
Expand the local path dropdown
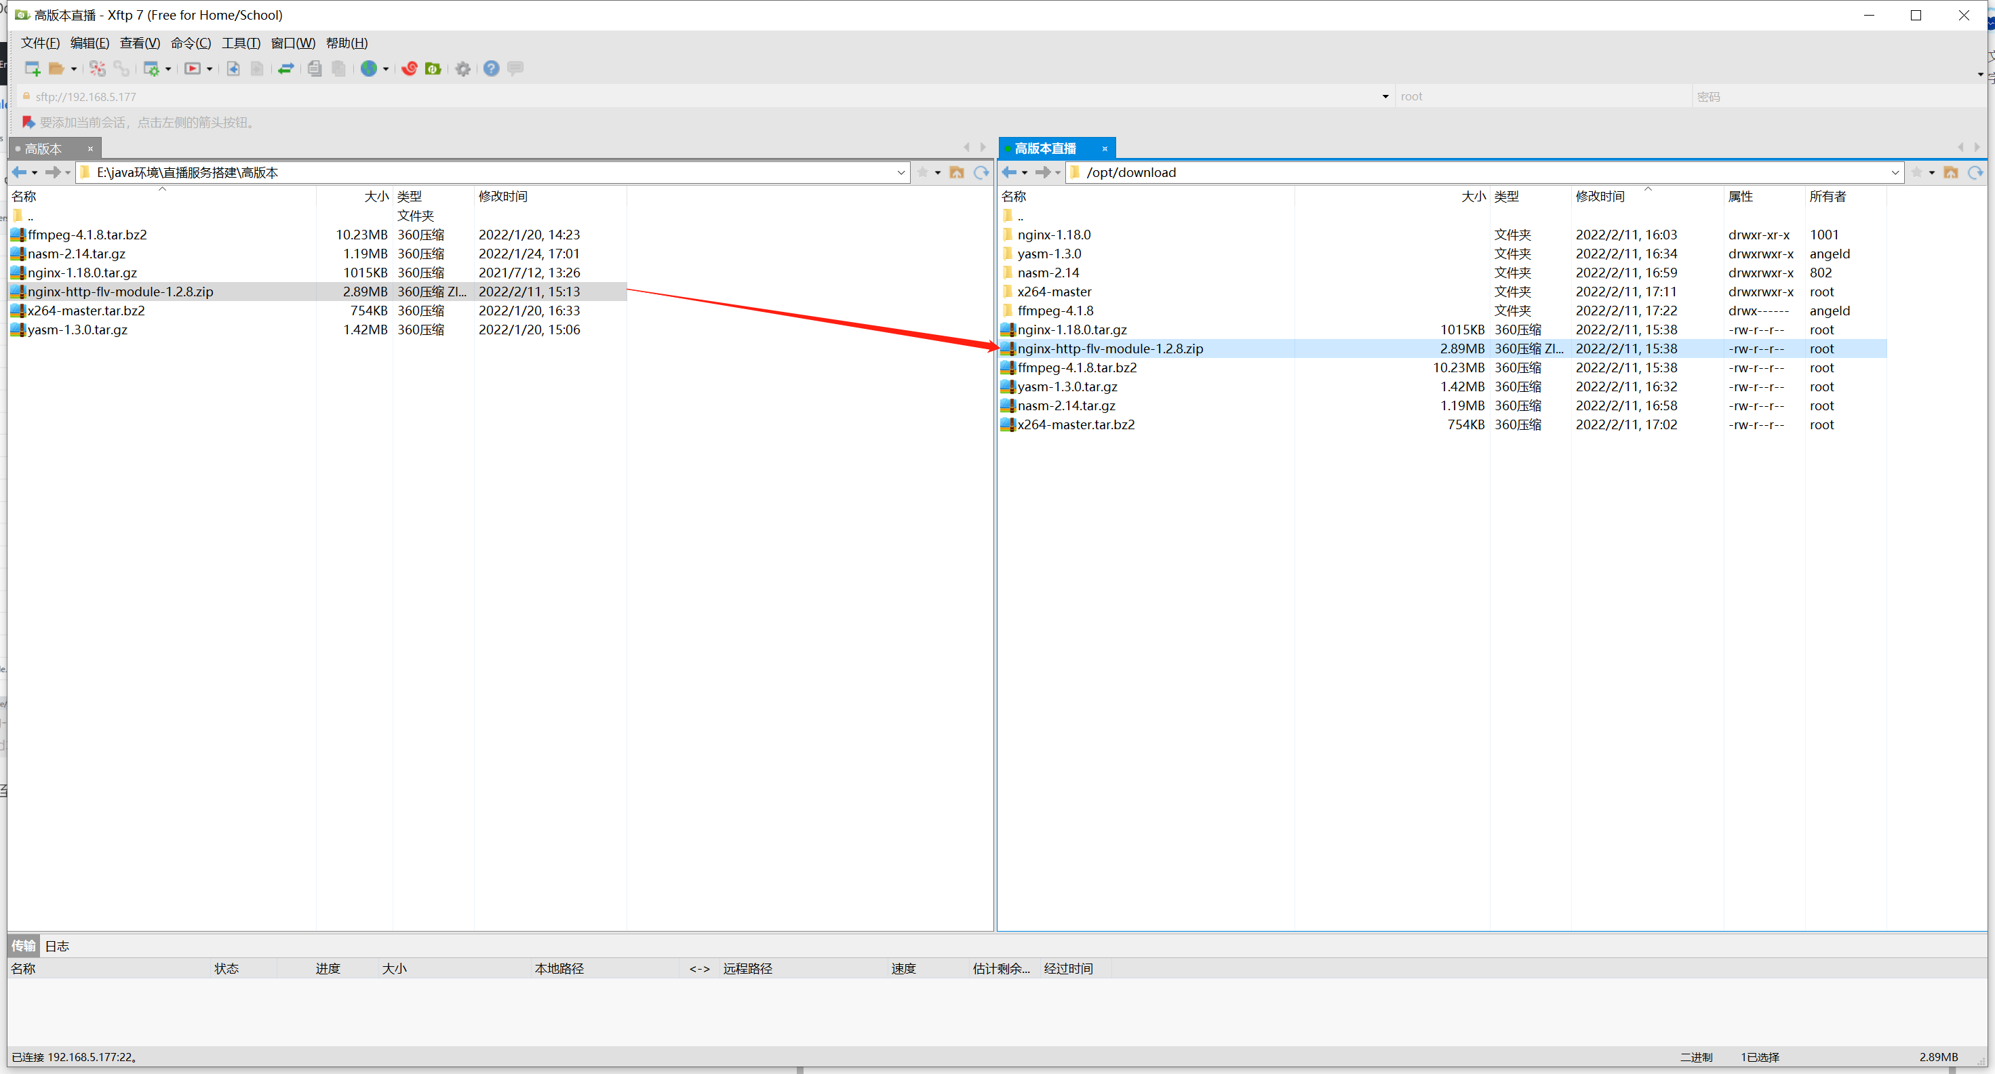click(x=901, y=173)
